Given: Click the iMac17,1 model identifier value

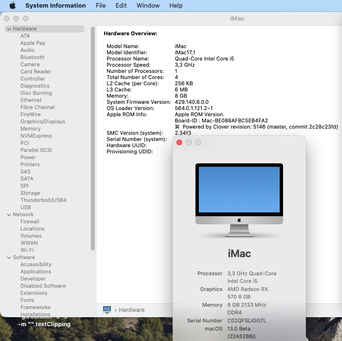Looking at the screenshot, I should click(185, 53).
